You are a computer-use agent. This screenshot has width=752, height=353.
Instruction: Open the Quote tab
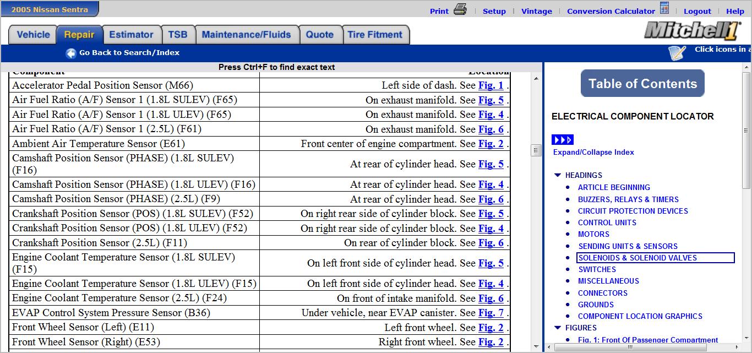click(x=320, y=35)
